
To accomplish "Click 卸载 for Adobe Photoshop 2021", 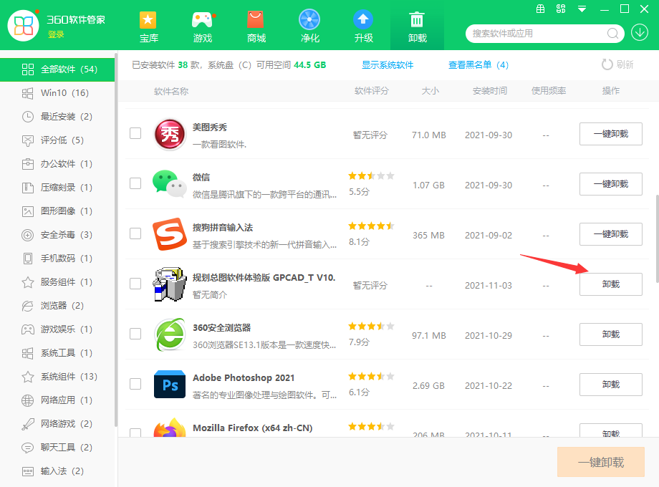I will pyautogui.click(x=611, y=385).
